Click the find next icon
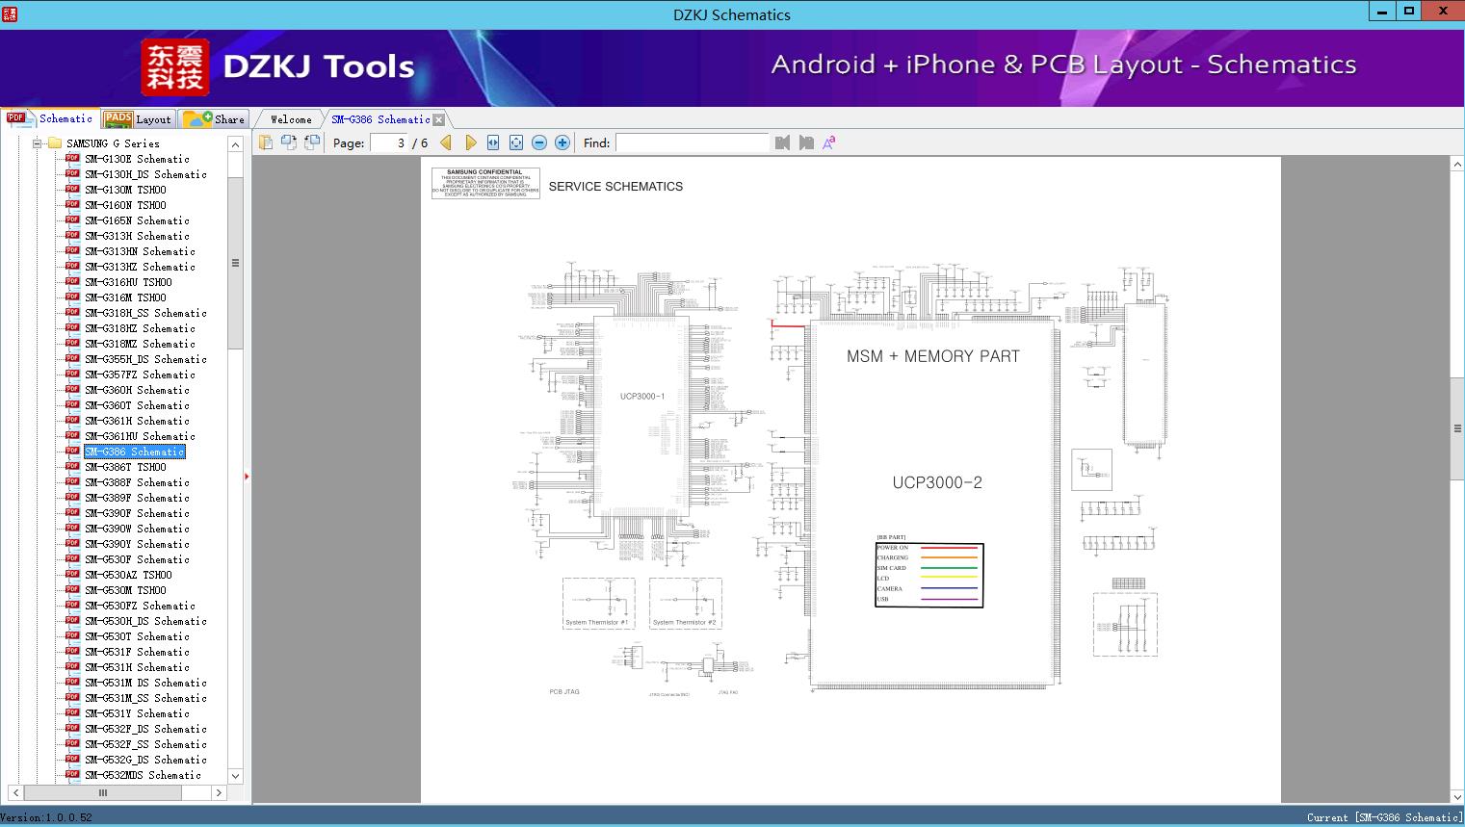 pyautogui.click(x=806, y=142)
